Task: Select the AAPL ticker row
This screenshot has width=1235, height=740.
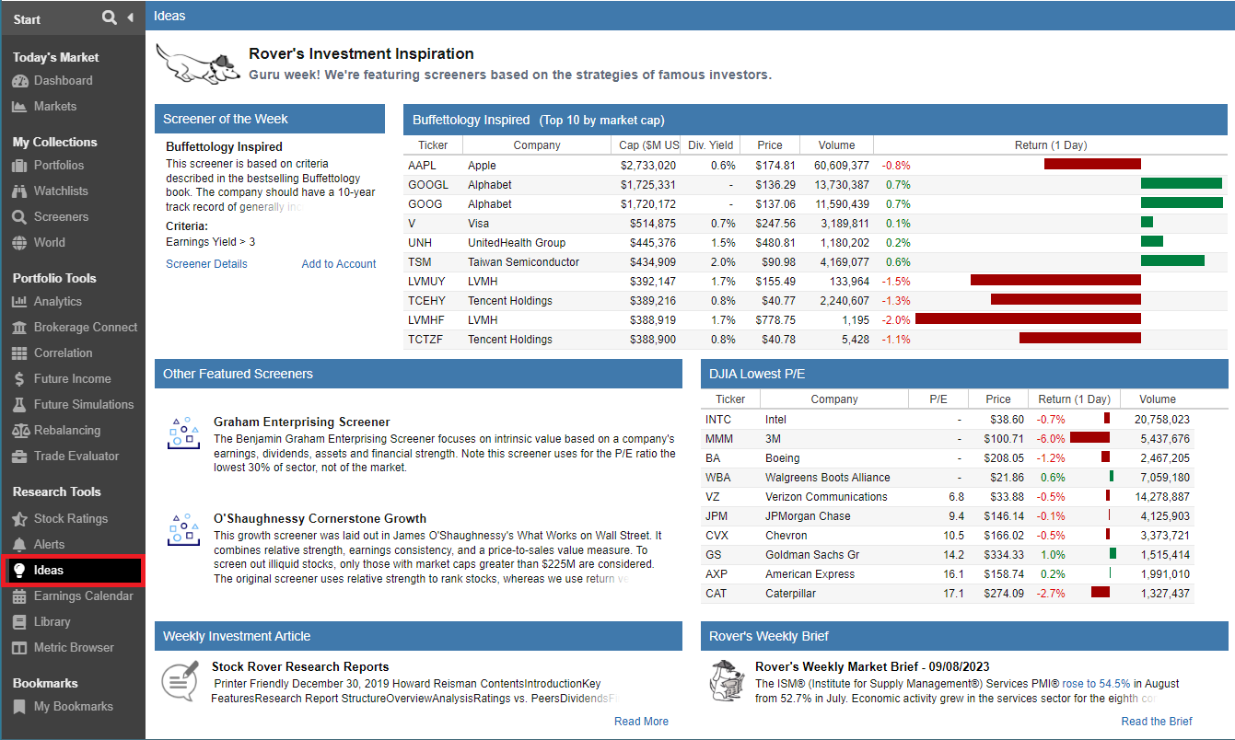Action: (x=815, y=166)
